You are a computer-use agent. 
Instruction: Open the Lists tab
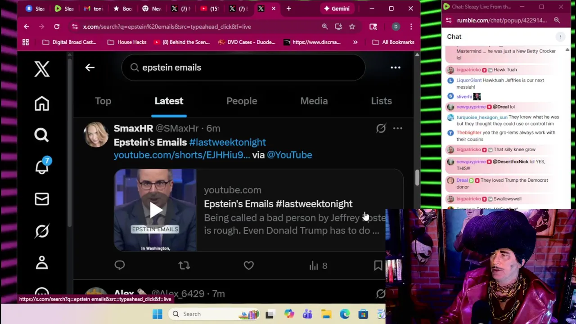tap(381, 101)
